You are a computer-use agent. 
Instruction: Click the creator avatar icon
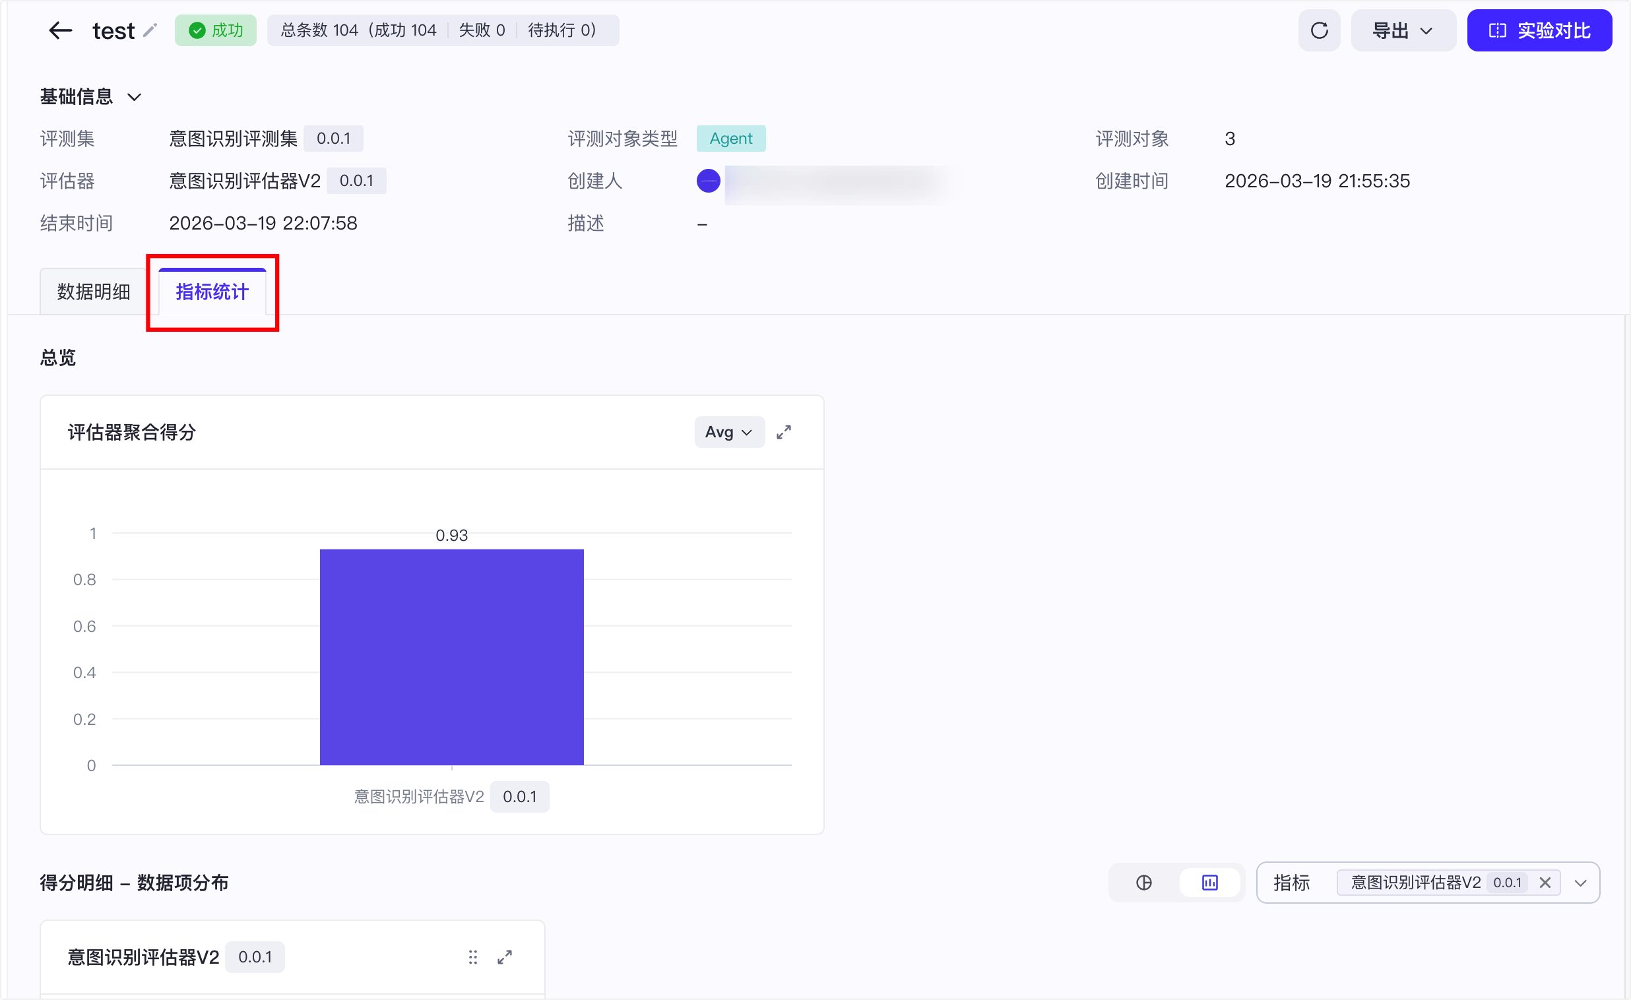708,181
